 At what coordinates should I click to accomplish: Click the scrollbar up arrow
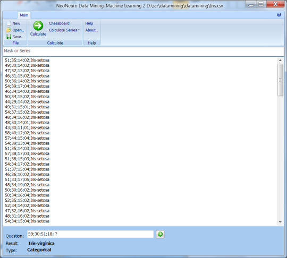point(280,60)
